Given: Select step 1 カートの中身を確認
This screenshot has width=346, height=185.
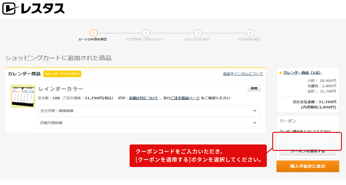Looking at the screenshot, I should [93, 36].
